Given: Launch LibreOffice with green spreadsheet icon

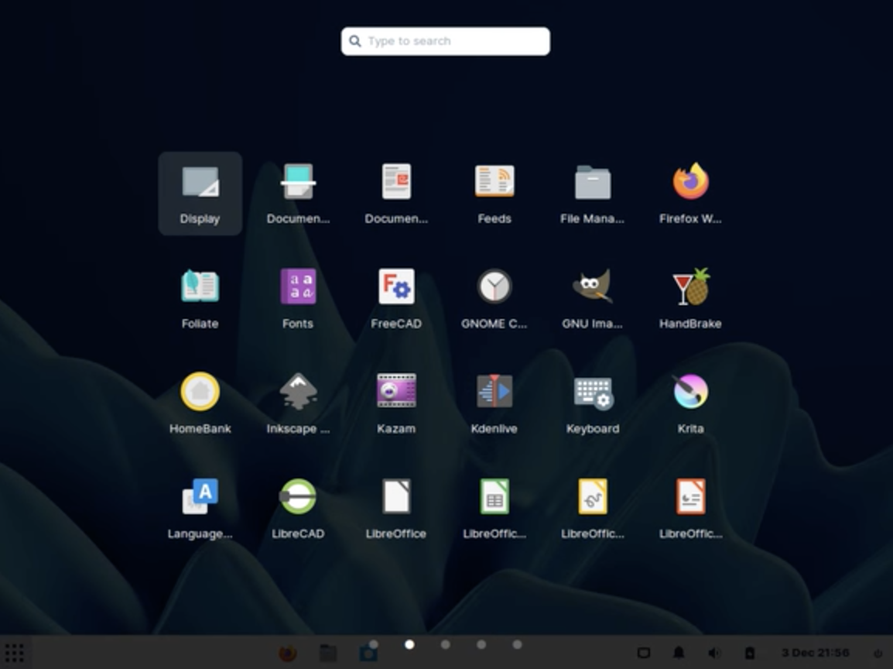Looking at the screenshot, I should 494,508.
